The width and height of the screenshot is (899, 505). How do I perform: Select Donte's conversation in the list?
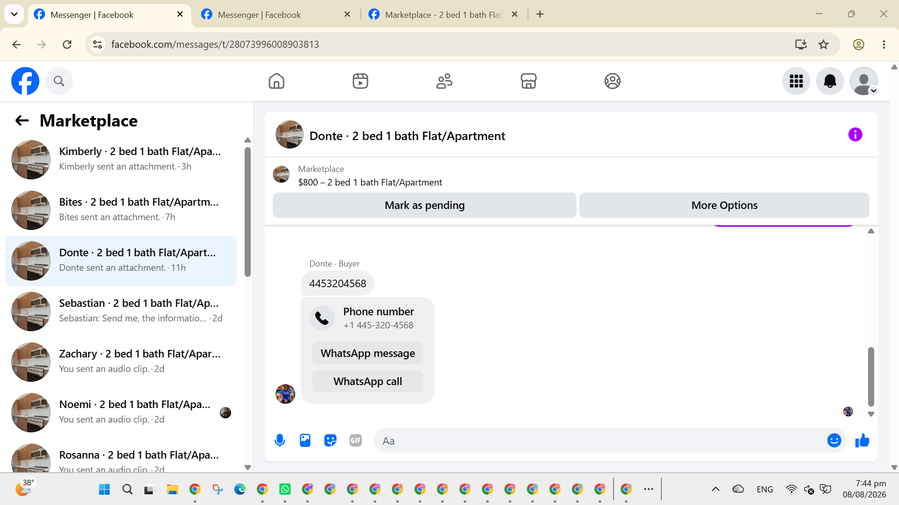point(121,260)
